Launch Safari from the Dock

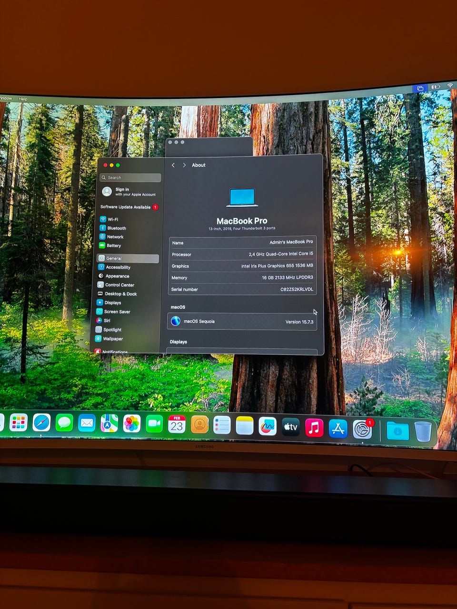pos(41,422)
